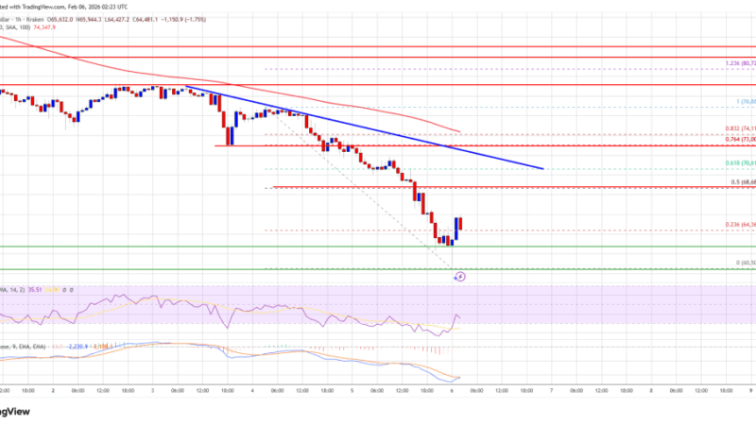Click the high price H65,944.3 value
This screenshot has width=756, height=425.
click(89, 20)
